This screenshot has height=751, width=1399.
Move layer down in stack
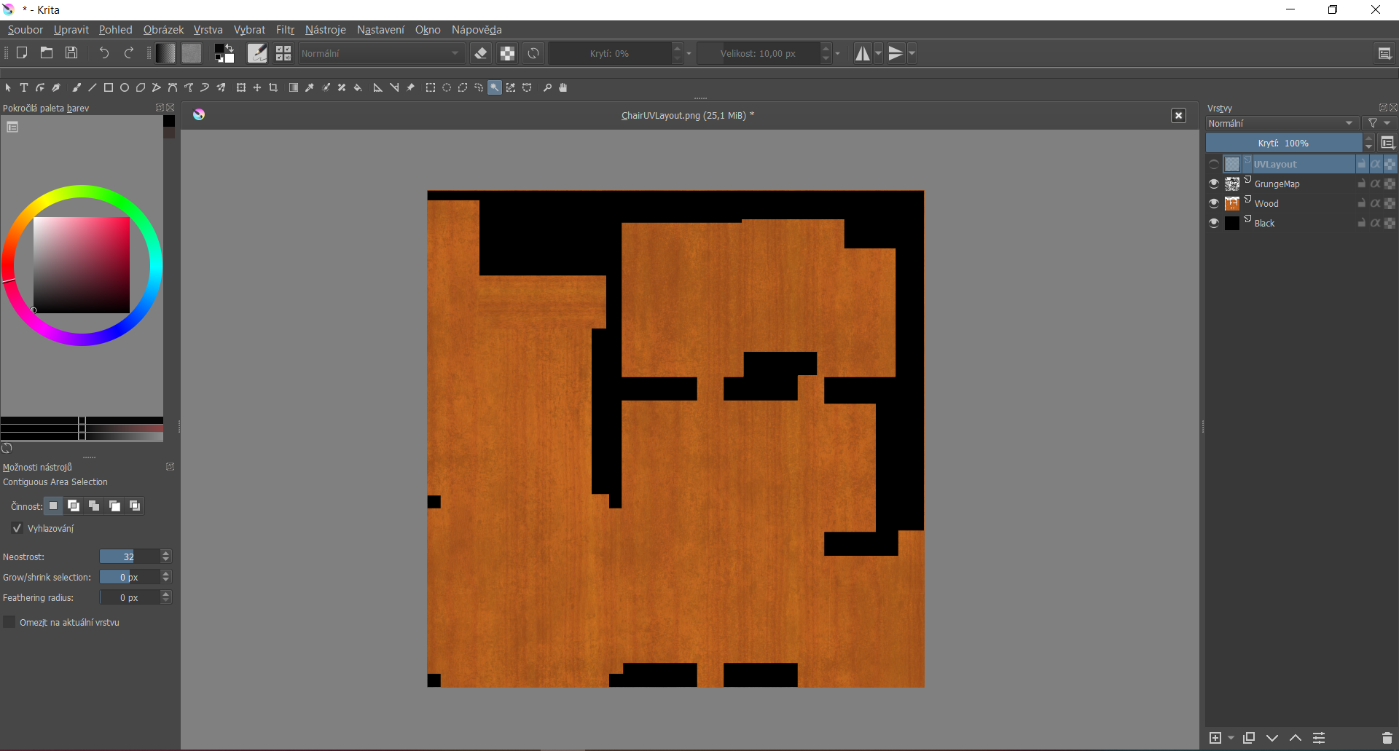(1272, 738)
